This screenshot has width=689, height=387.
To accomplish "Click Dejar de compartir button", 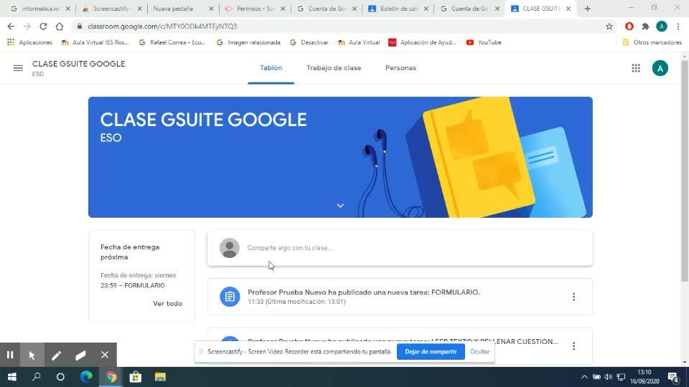I will (431, 351).
